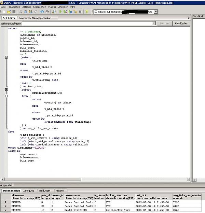Open a SQL file from disk

(x=9, y=12)
